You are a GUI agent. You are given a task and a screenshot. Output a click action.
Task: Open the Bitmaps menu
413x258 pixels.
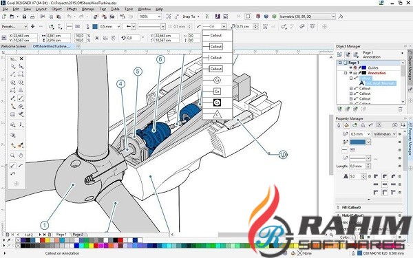(x=88, y=9)
